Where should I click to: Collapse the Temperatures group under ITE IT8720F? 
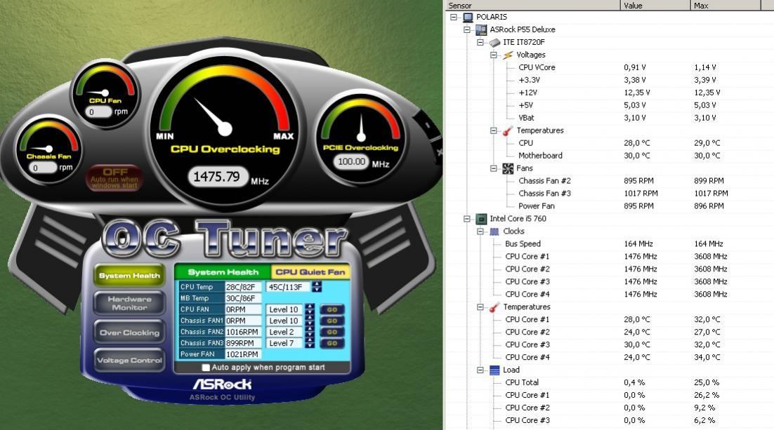point(494,130)
